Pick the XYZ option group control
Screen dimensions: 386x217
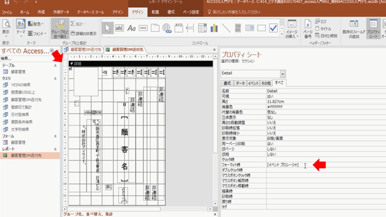click(179, 28)
